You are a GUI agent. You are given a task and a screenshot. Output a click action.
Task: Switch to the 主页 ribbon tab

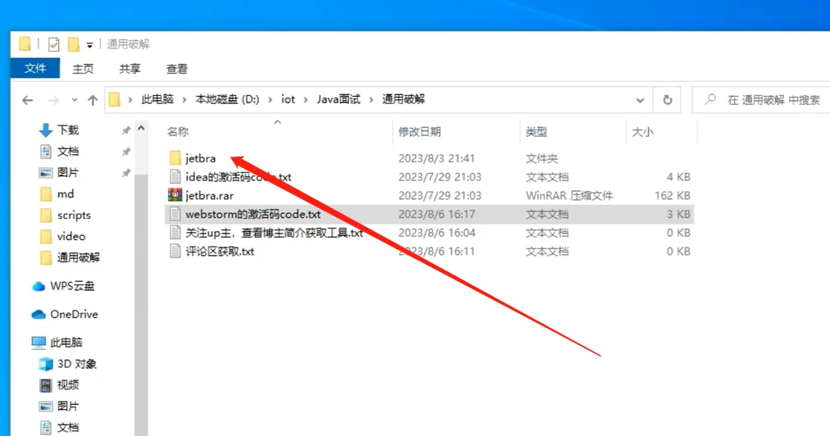[83, 69]
